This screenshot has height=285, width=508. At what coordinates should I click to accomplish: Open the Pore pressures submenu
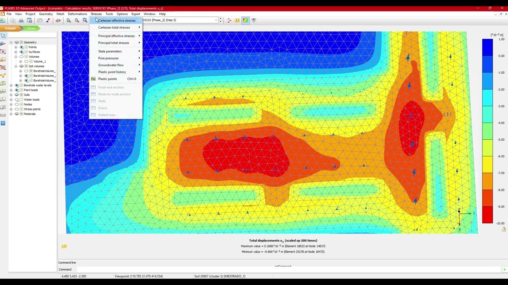pyautogui.click(x=115, y=58)
